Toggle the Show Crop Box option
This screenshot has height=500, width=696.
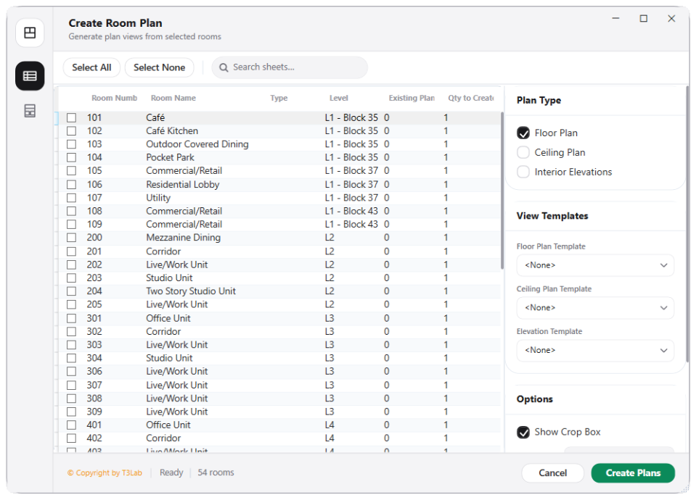523,432
